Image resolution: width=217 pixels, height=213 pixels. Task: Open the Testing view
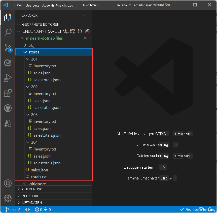(8, 63)
